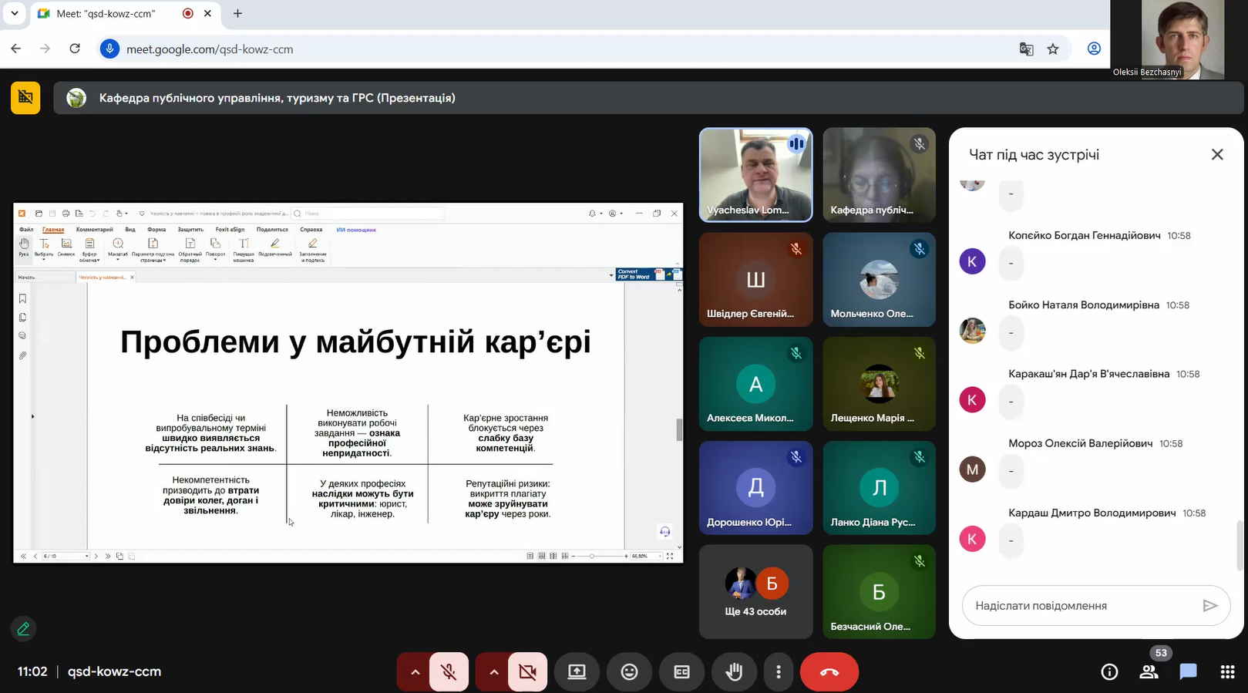Click the "Ще 43 особи" participants tile
1248x693 pixels.
755,592
